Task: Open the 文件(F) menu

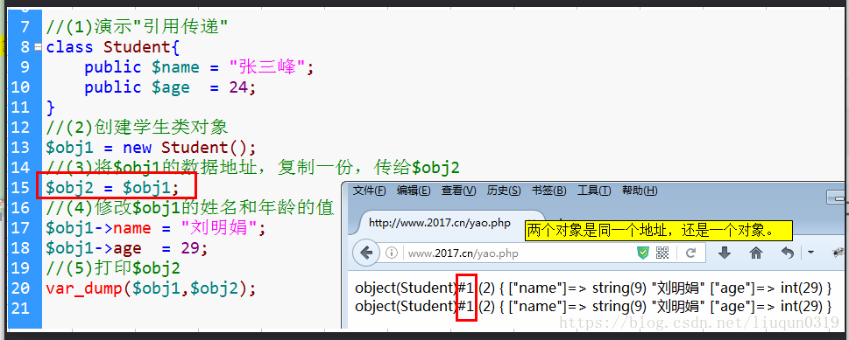Action: click(369, 191)
